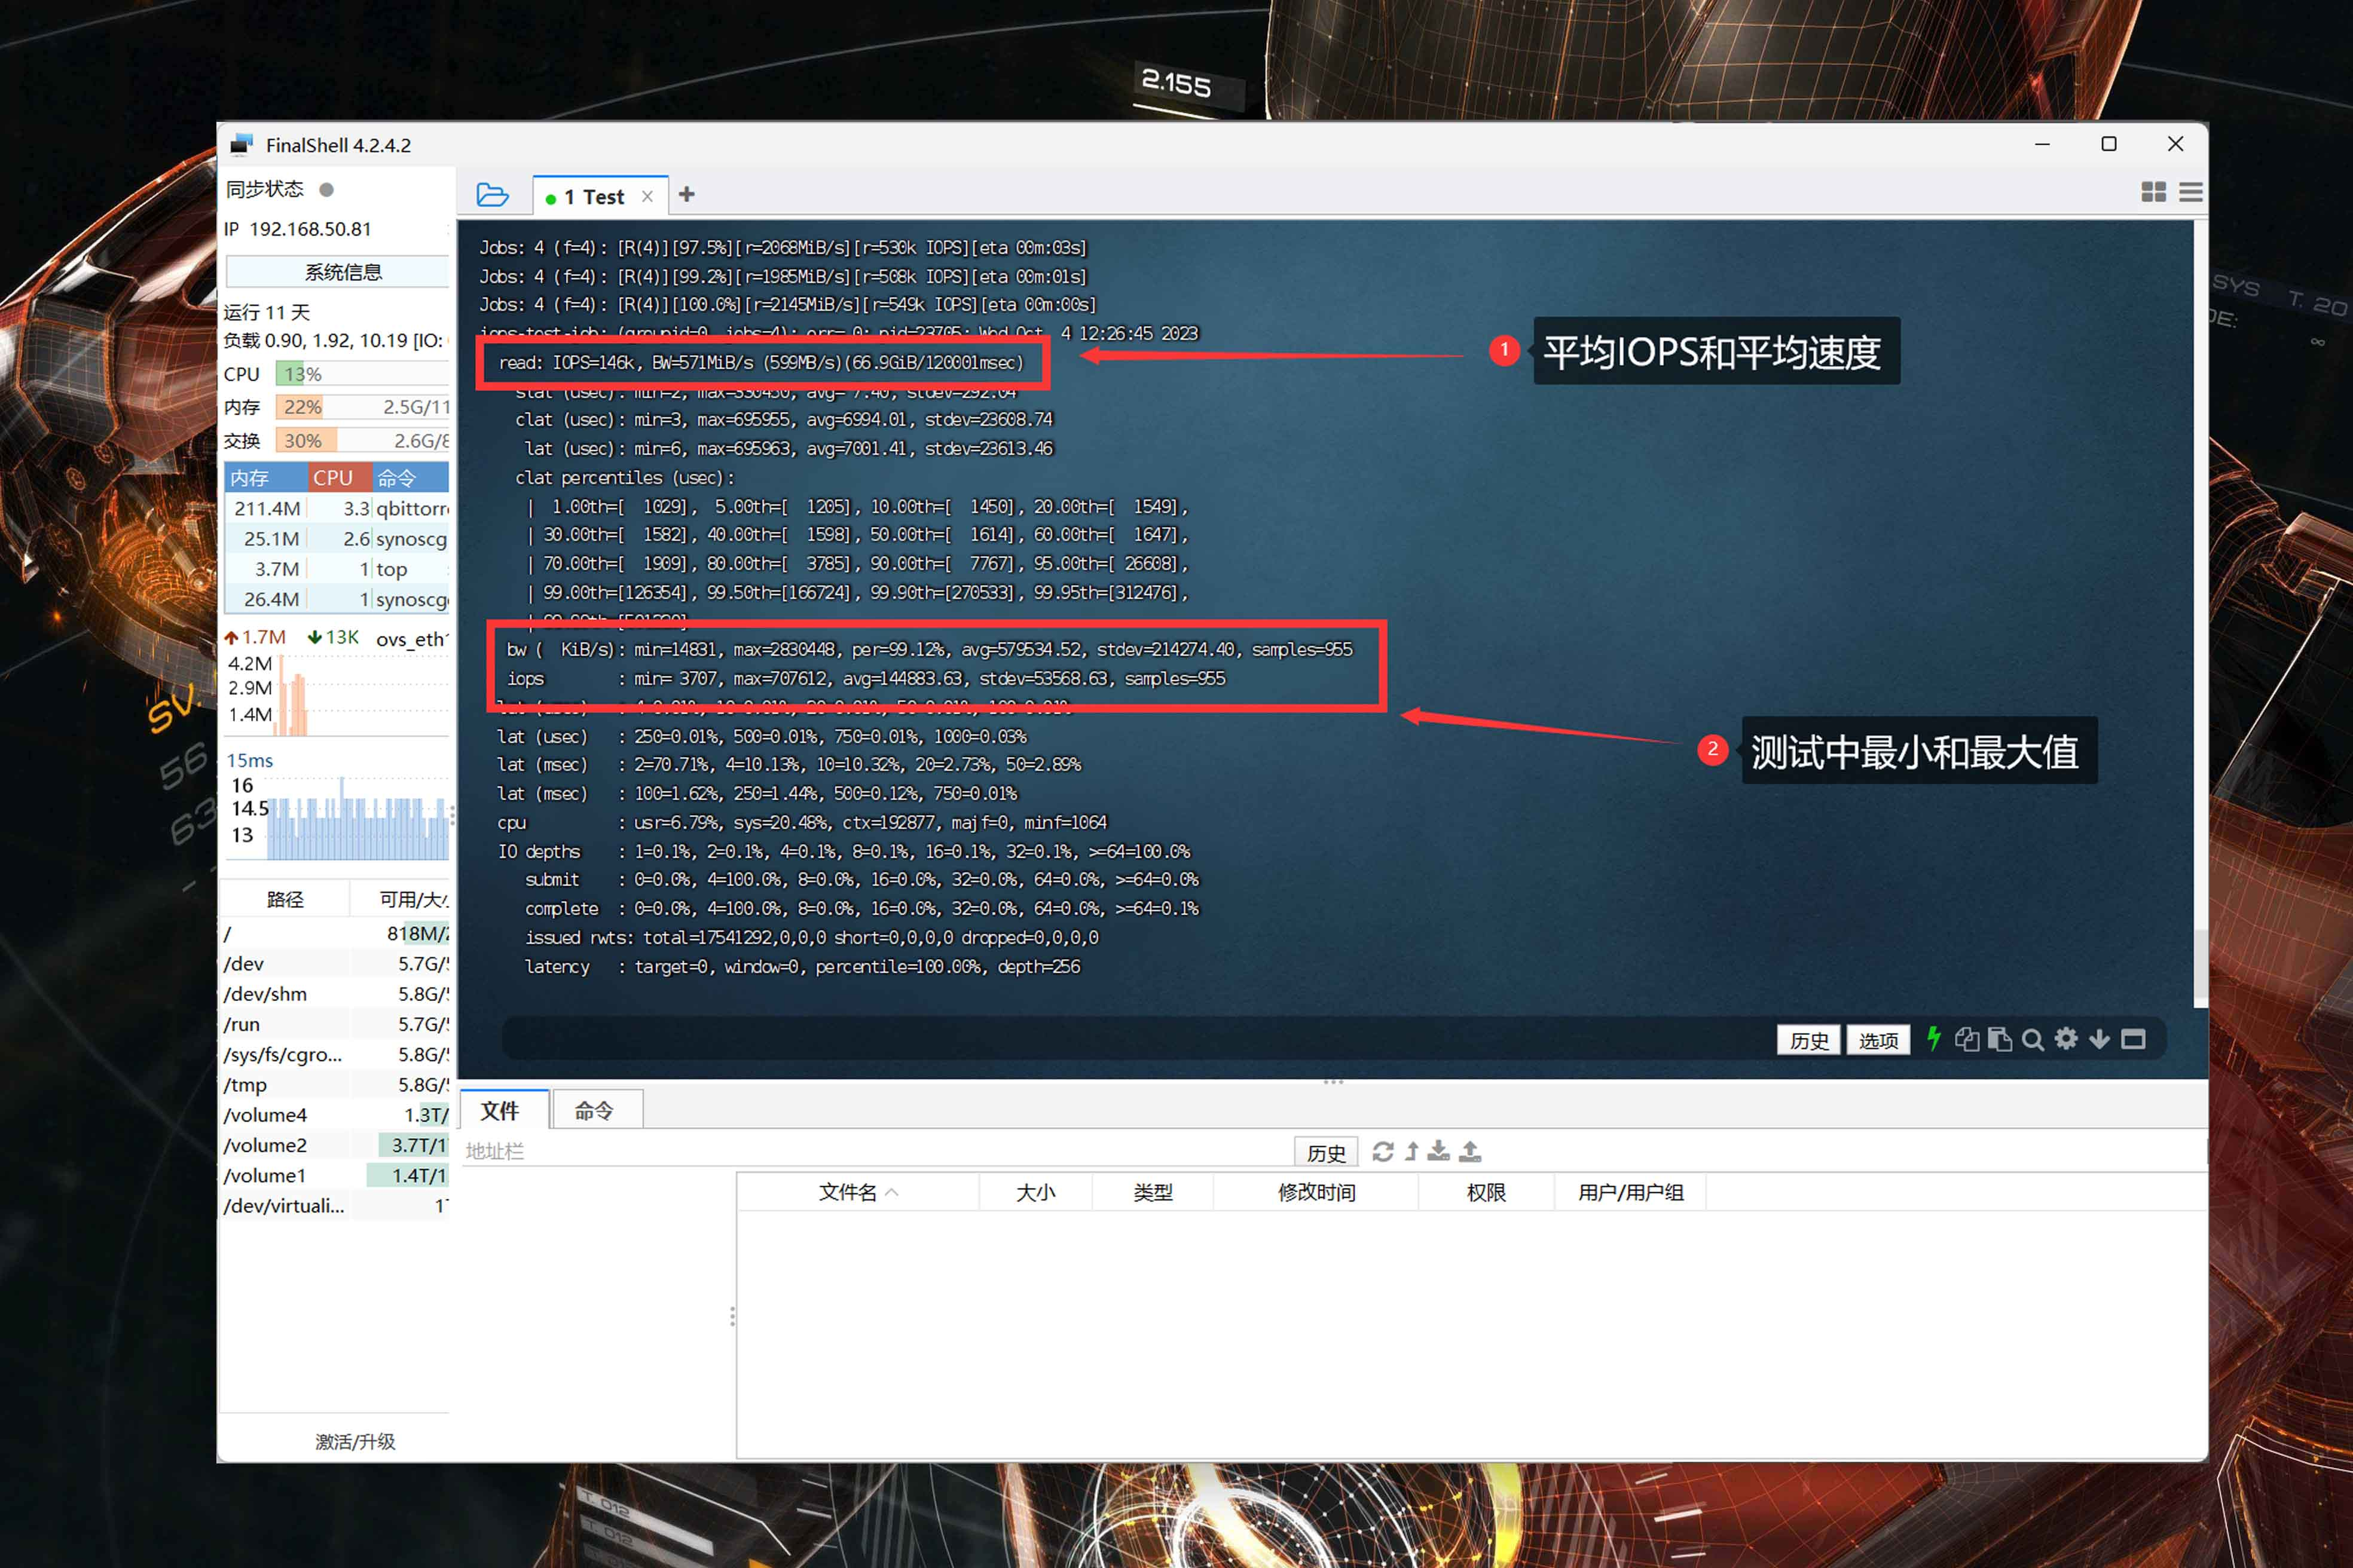Refresh the file list
The height and width of the screenshot is (1568, 2353).
coord(1383,1152)
